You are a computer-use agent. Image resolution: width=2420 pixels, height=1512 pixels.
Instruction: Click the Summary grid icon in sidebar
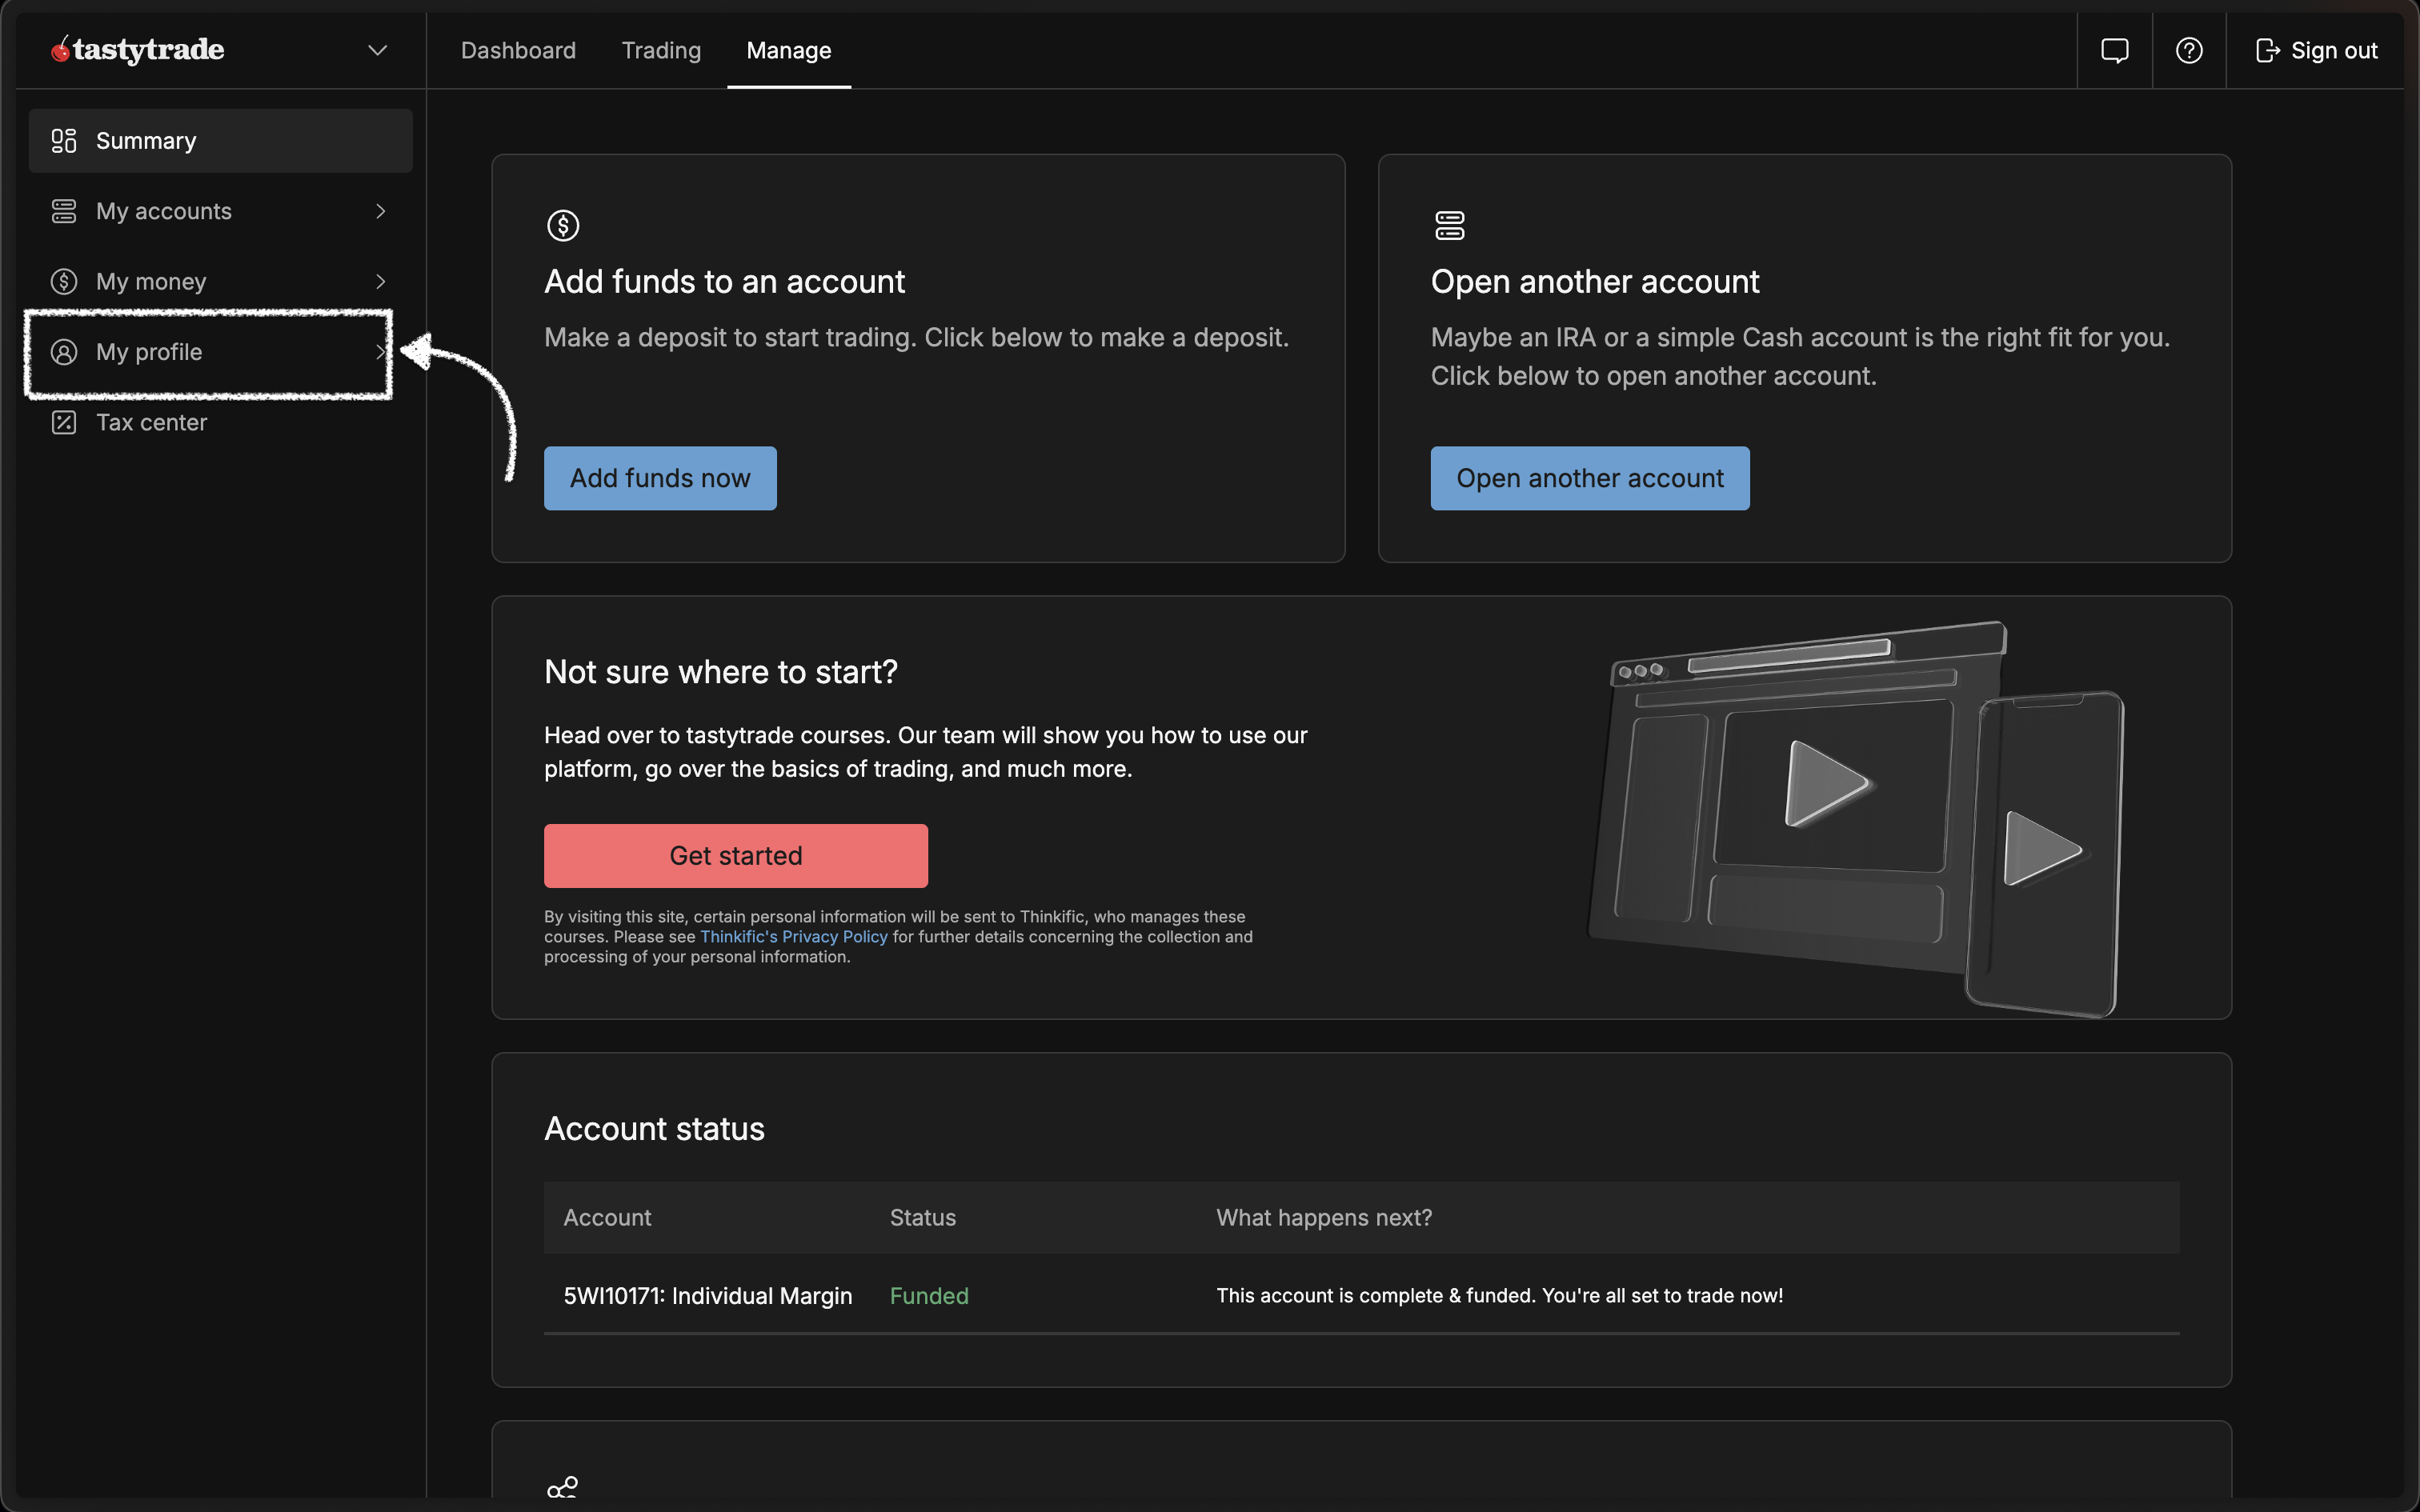coord(64,141)
